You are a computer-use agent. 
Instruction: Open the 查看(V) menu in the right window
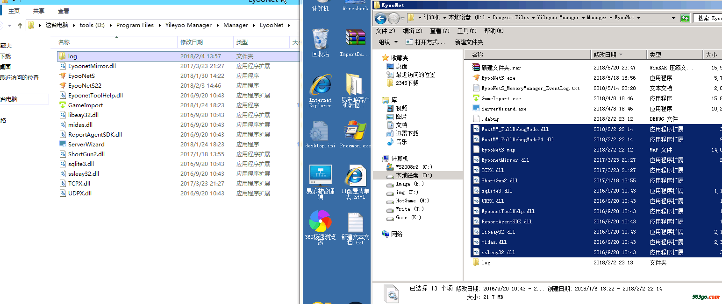[440, 31]
